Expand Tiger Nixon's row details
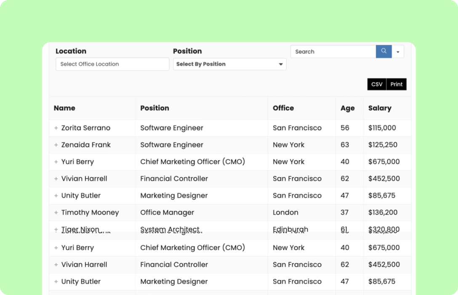 click(56, 229)
